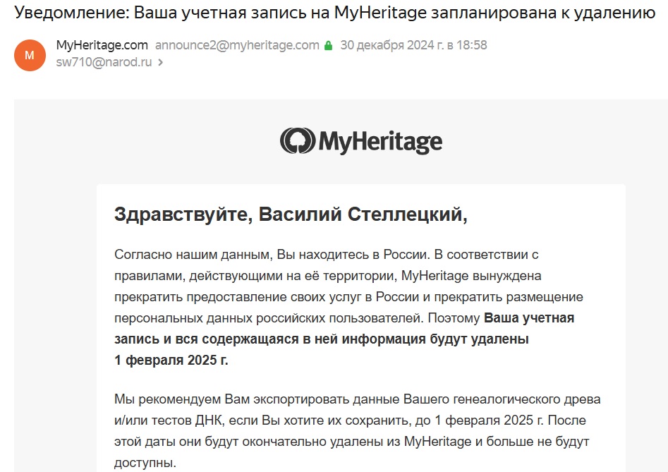
Task: Click greeting Здравствуйте, Василий Стеллецкий
Action: (x=291, y=214)
